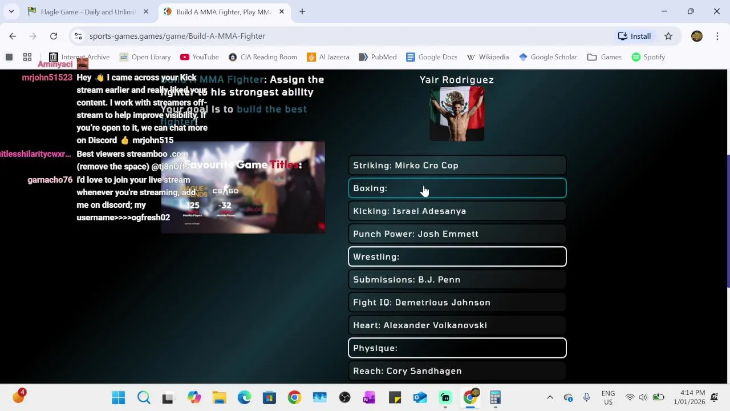Screen dimensions: 730x411
Task: Click the Heart: Alexander Volkanovski row
Action: click(457, 325)
